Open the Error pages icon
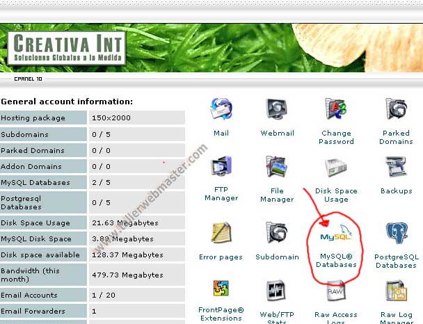 point(221,234)
